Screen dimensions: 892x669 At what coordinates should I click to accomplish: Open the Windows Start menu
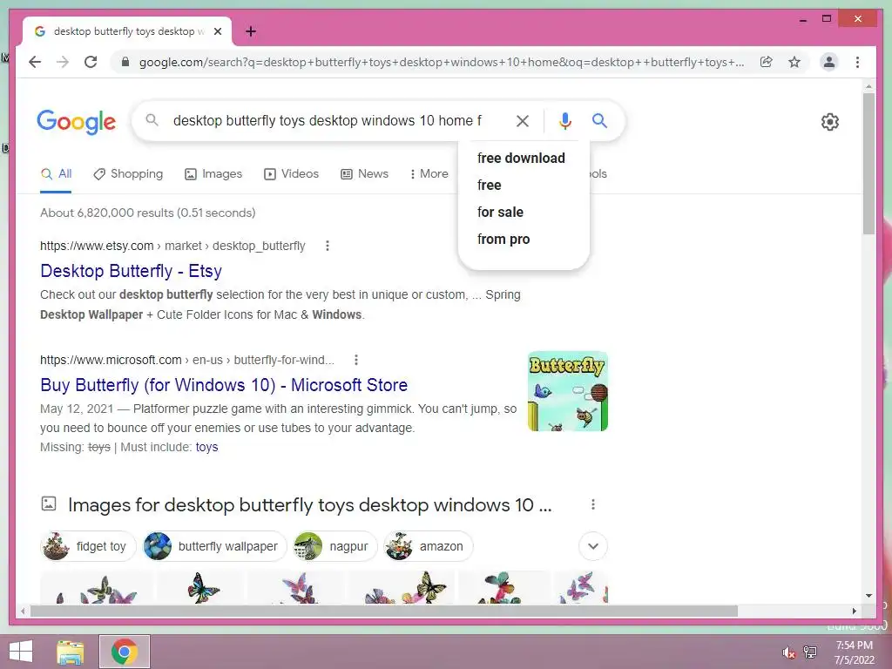(x=21, y=652)
